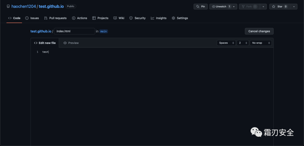The image size is (304, 146).
Task: Pin this repository with the Pin button
Action: (200, 6)
